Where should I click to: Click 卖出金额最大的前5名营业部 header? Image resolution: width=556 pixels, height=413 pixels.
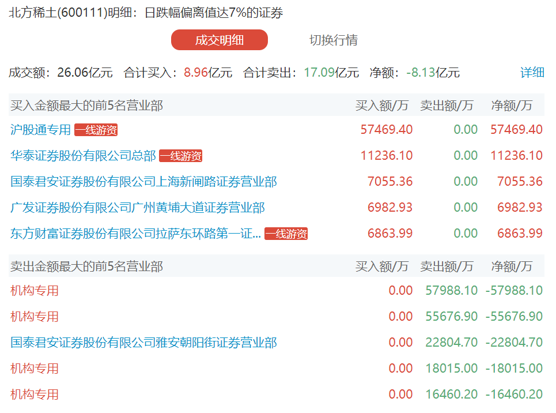click(86, 266)
